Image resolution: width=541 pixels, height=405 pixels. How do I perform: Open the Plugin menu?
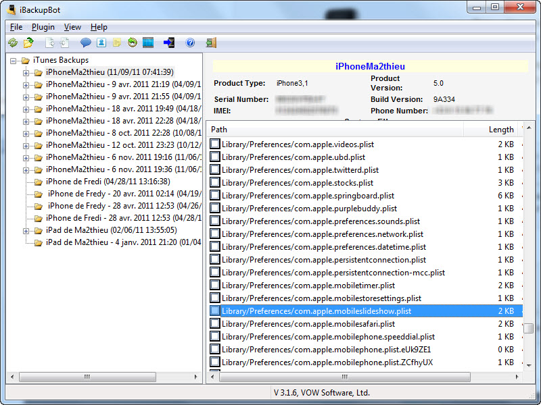(x=43, y=27)
